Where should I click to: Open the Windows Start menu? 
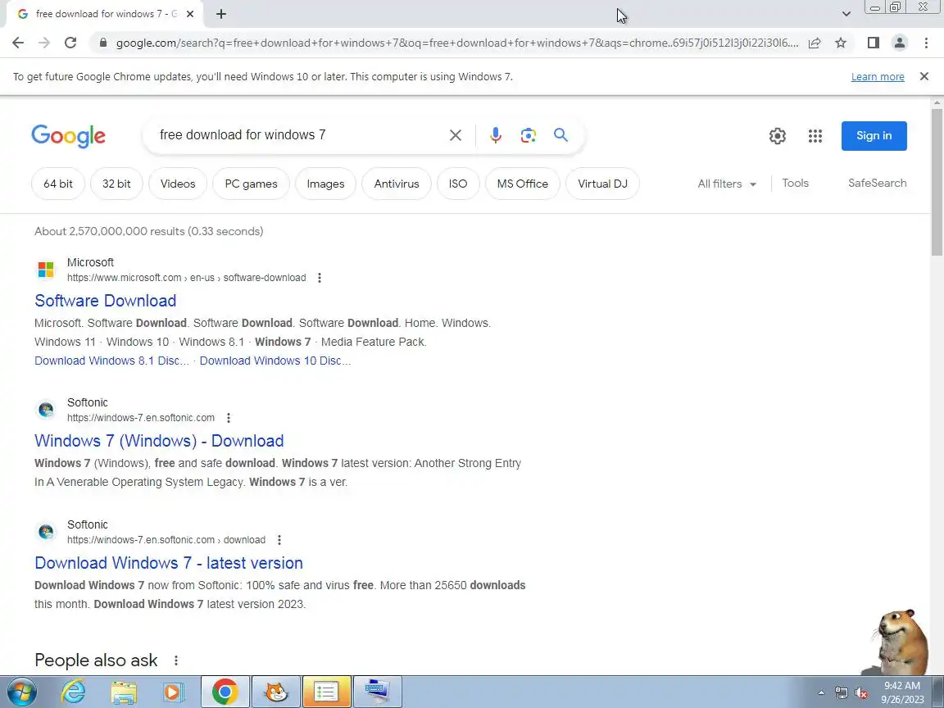[x=20, y=692]
